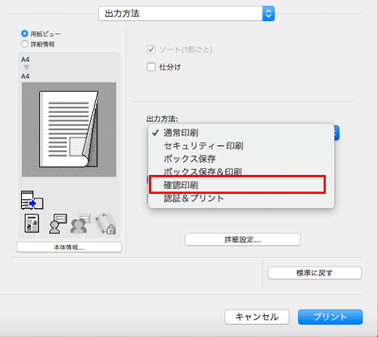
Task: Click the 本体情報... button
Action: point(69,247)
